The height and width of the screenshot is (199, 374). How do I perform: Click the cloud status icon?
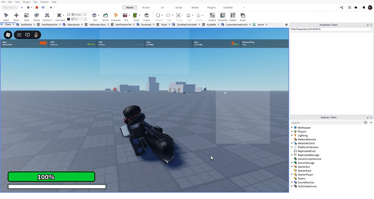tap(356, 7)
